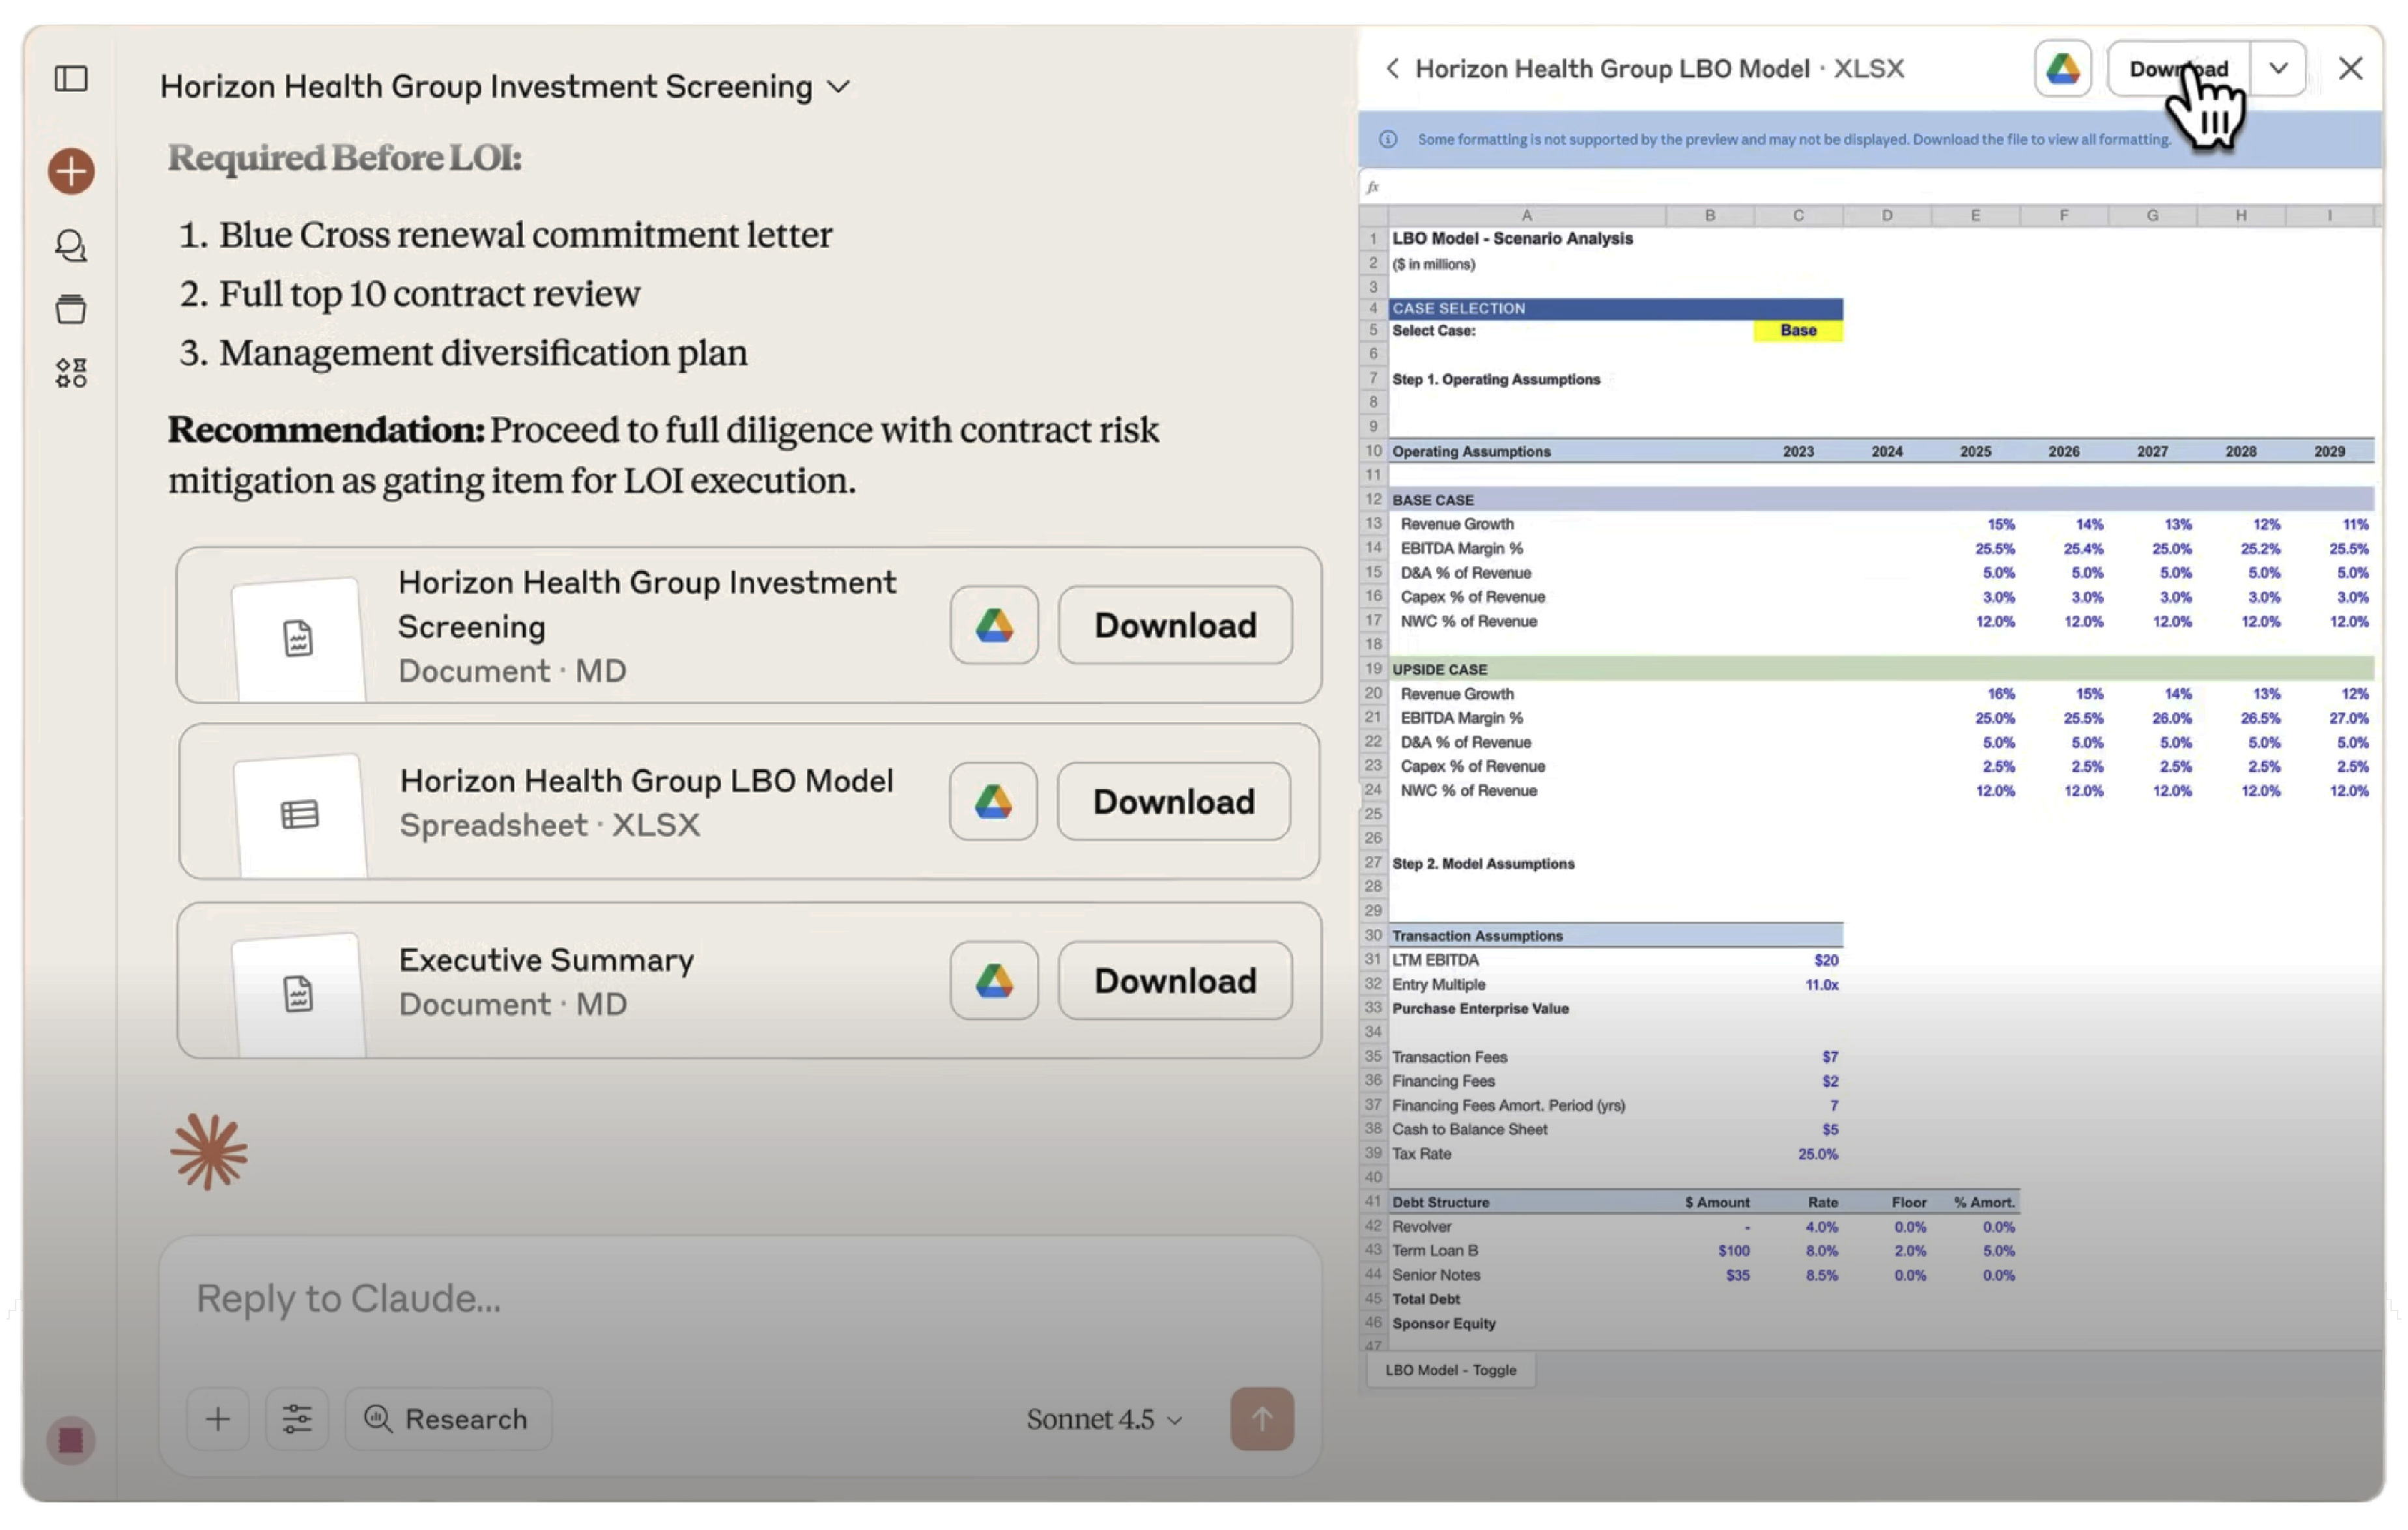Save LBO Model spreadsheet to Google Drive
Viewport: 2408px width, 1530px height.
coord(992,801)
